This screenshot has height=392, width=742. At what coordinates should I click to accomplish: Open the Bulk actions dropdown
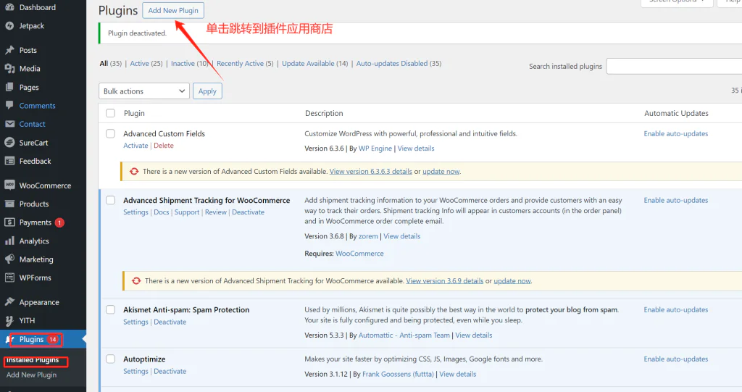(143, 91)
